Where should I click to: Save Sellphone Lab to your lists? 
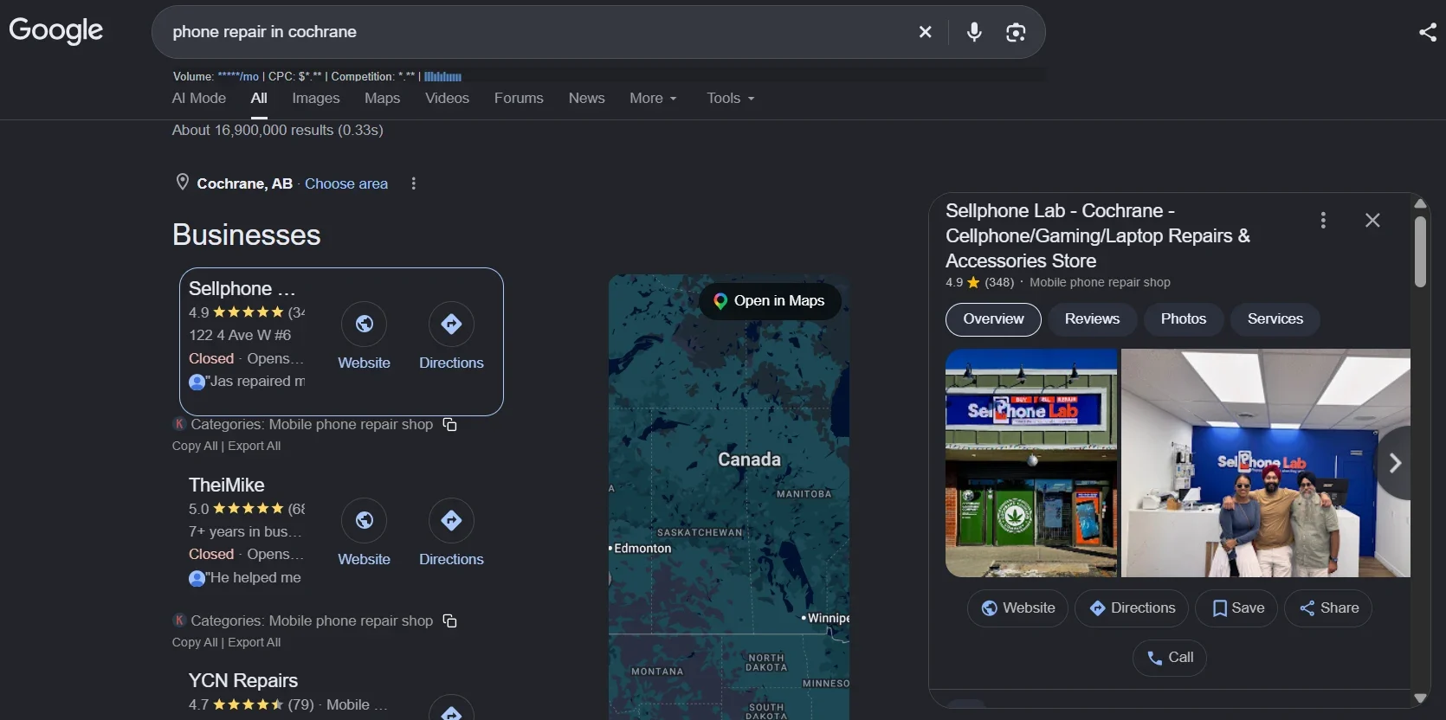click(x=1236, y=608)
